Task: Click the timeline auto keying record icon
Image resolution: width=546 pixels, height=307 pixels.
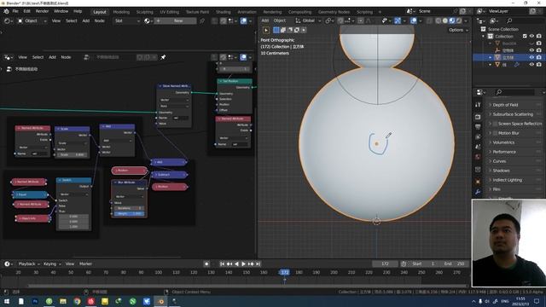Action: click(x=206, y=264)
